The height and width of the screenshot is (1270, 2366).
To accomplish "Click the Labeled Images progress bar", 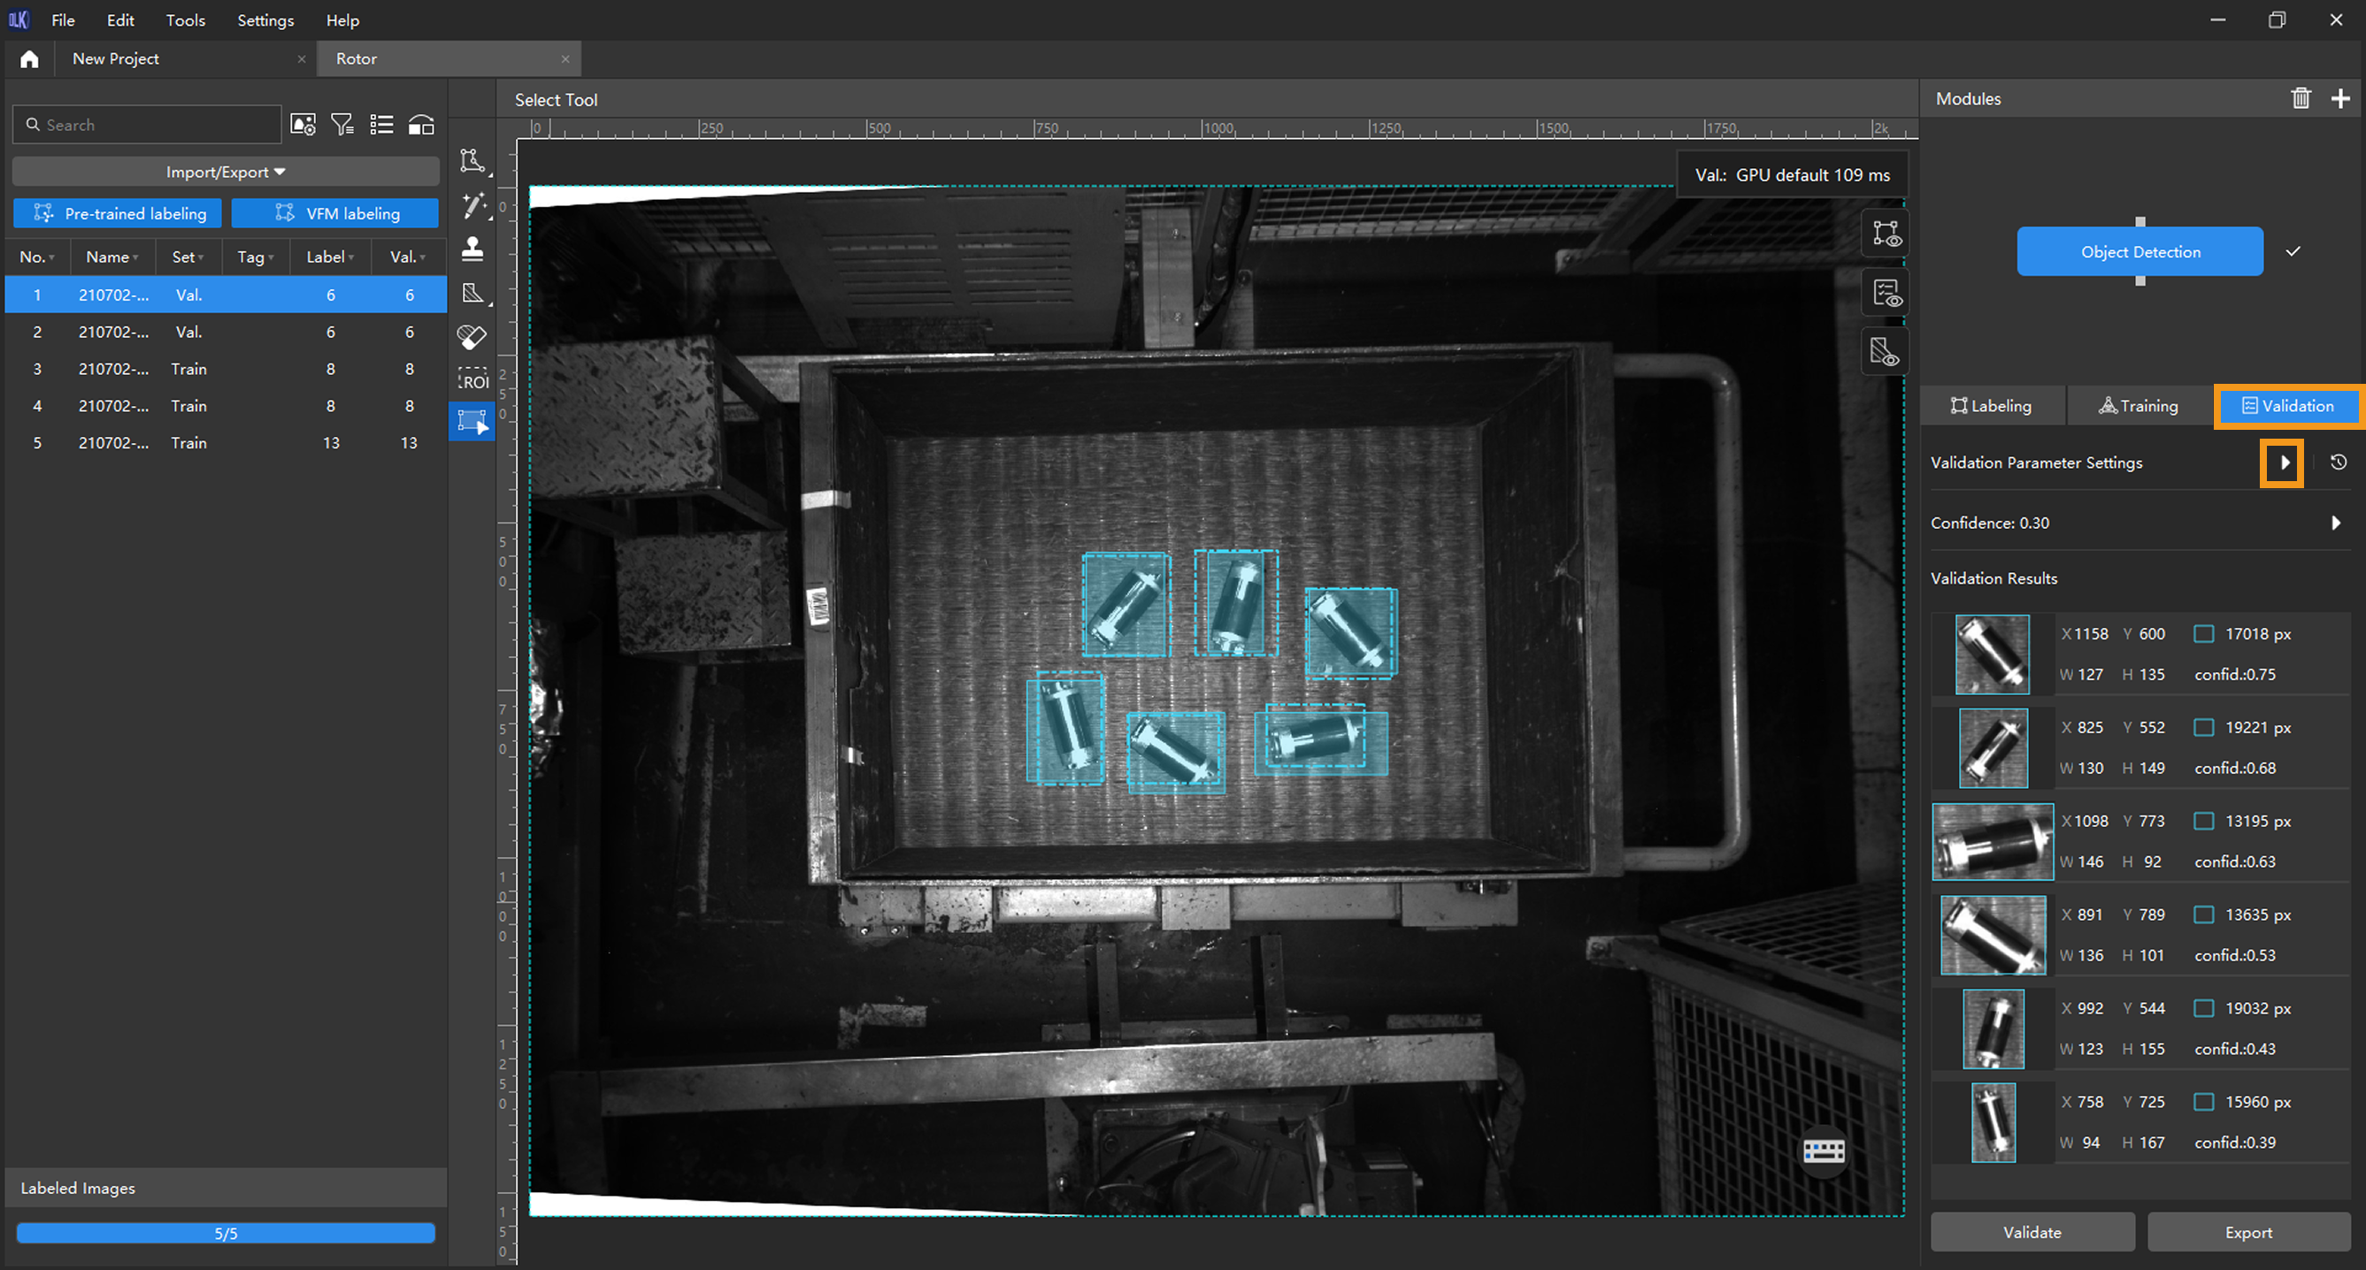I will 225,1233.
